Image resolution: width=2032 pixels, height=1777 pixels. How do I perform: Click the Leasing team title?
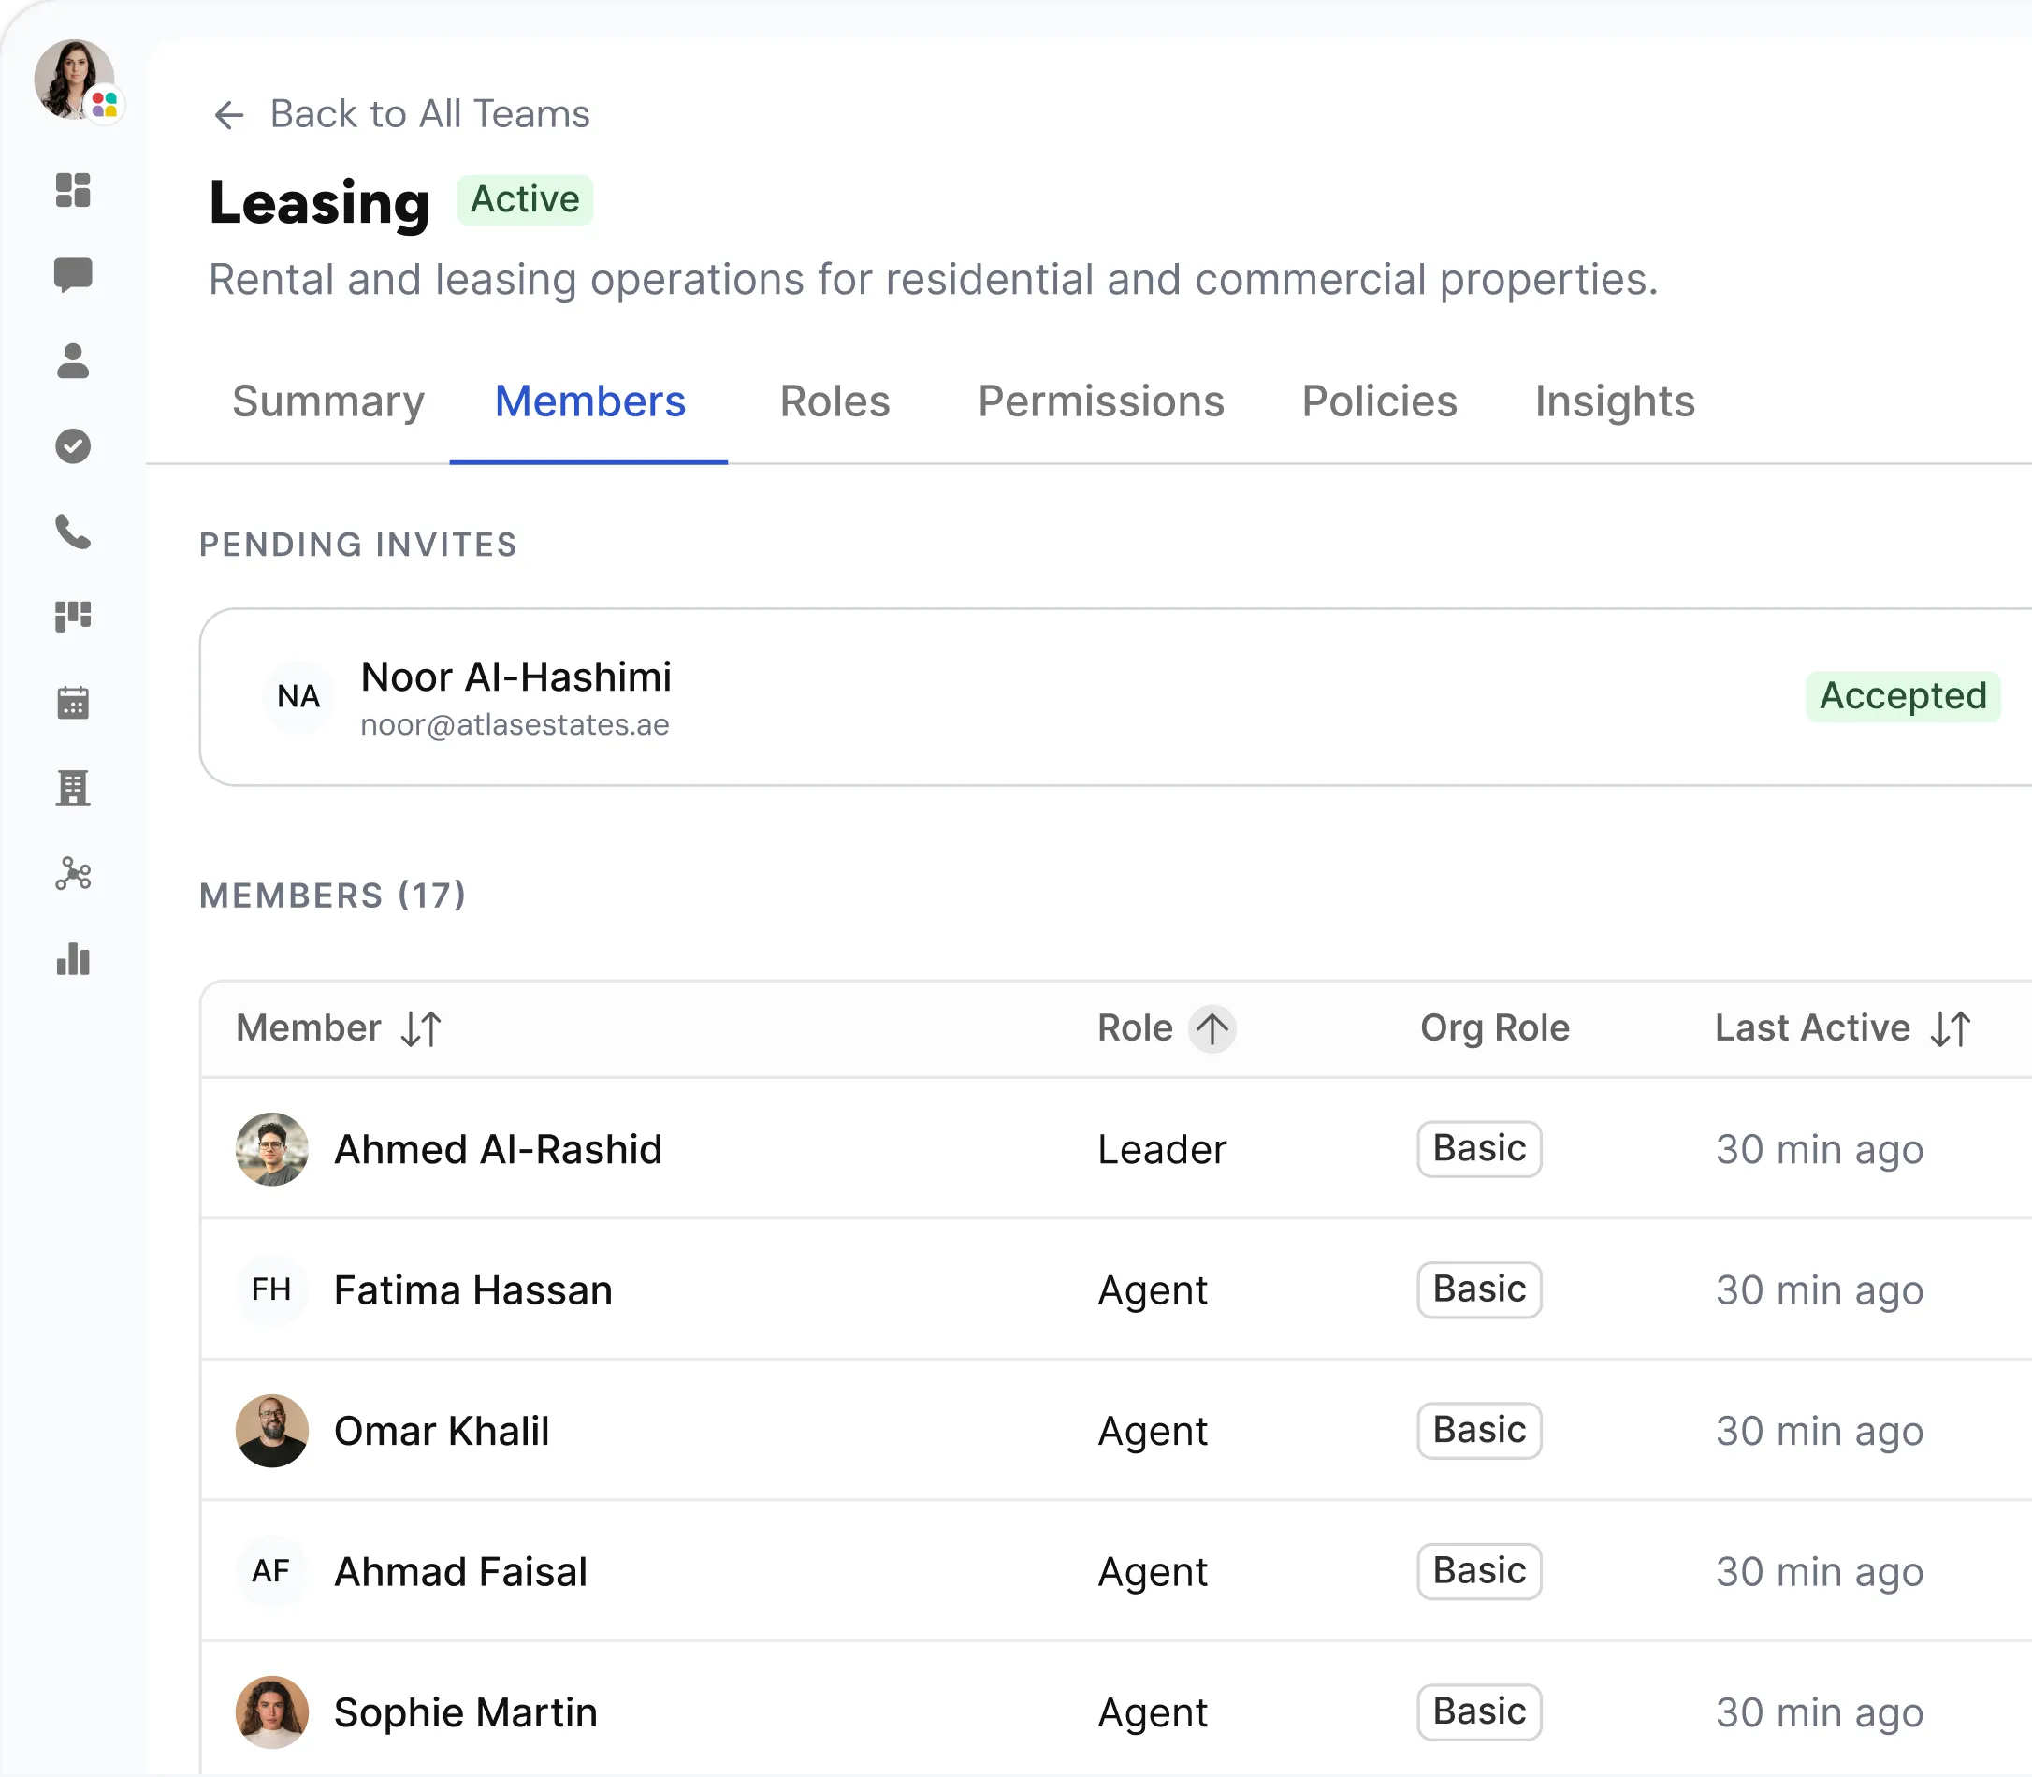(x=319, y=204)
